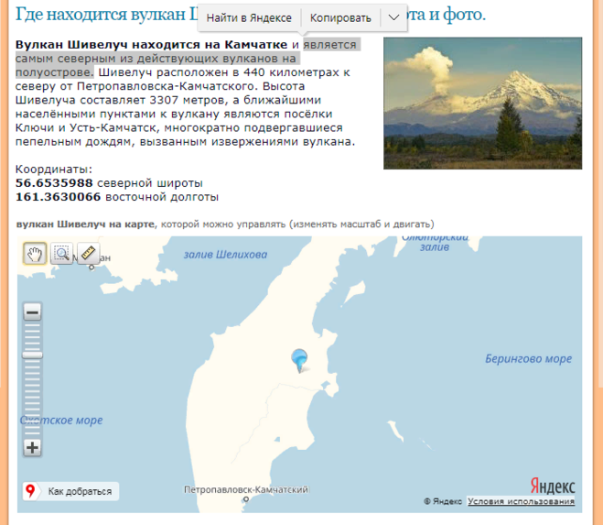This screenshot has height=525, width=603.
Task: Click the map zoom slider handle
Action: point(32,355)
